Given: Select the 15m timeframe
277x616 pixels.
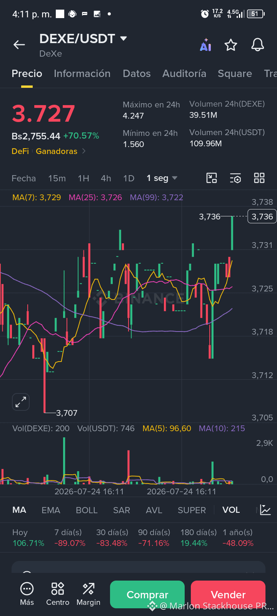Looking at the screenshot, I should pyautogui.click(x=57, y=178).
